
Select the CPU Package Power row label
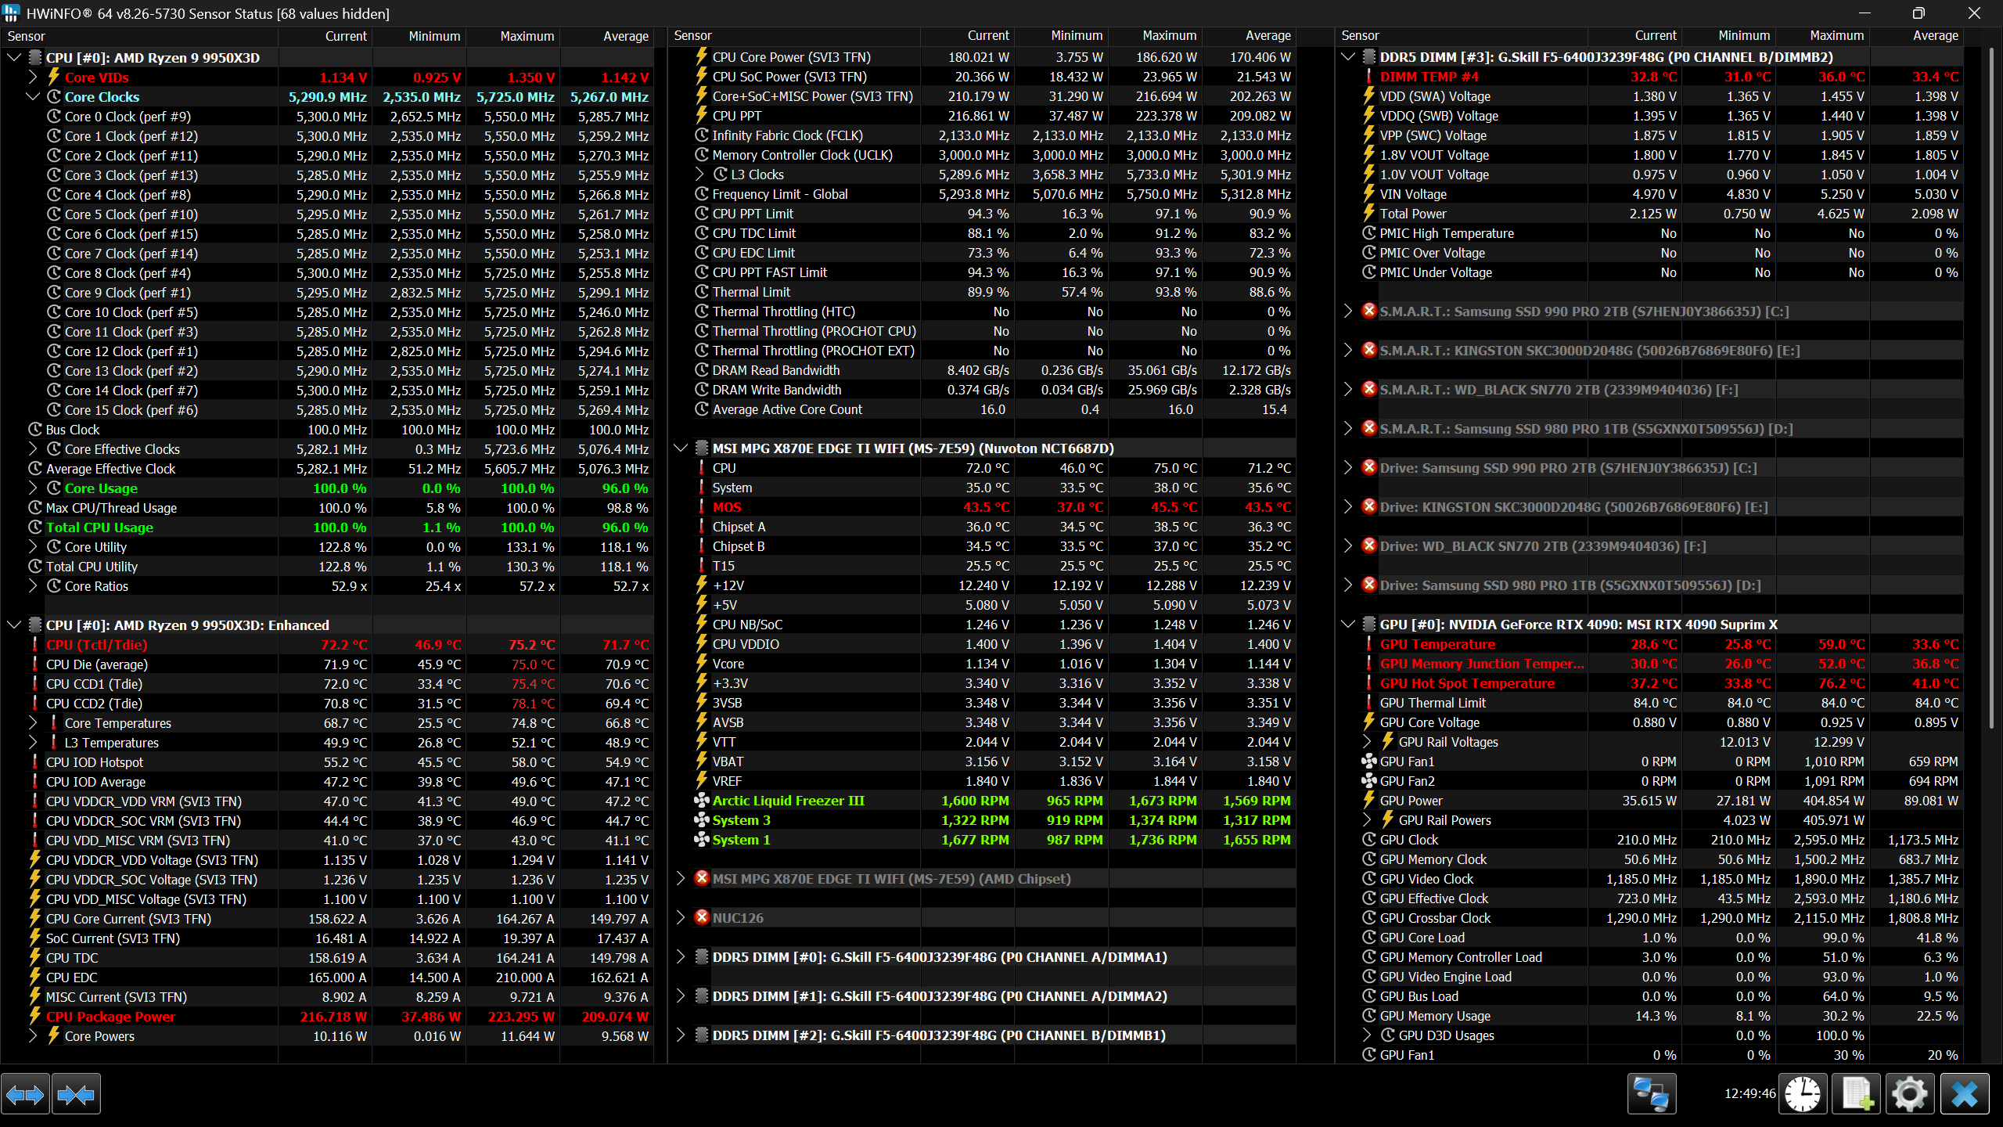(110, 1016)
